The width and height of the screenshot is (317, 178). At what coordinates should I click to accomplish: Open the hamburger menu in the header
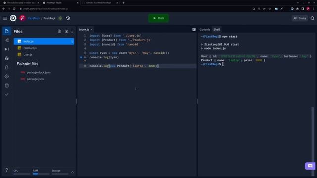[5, 18]
